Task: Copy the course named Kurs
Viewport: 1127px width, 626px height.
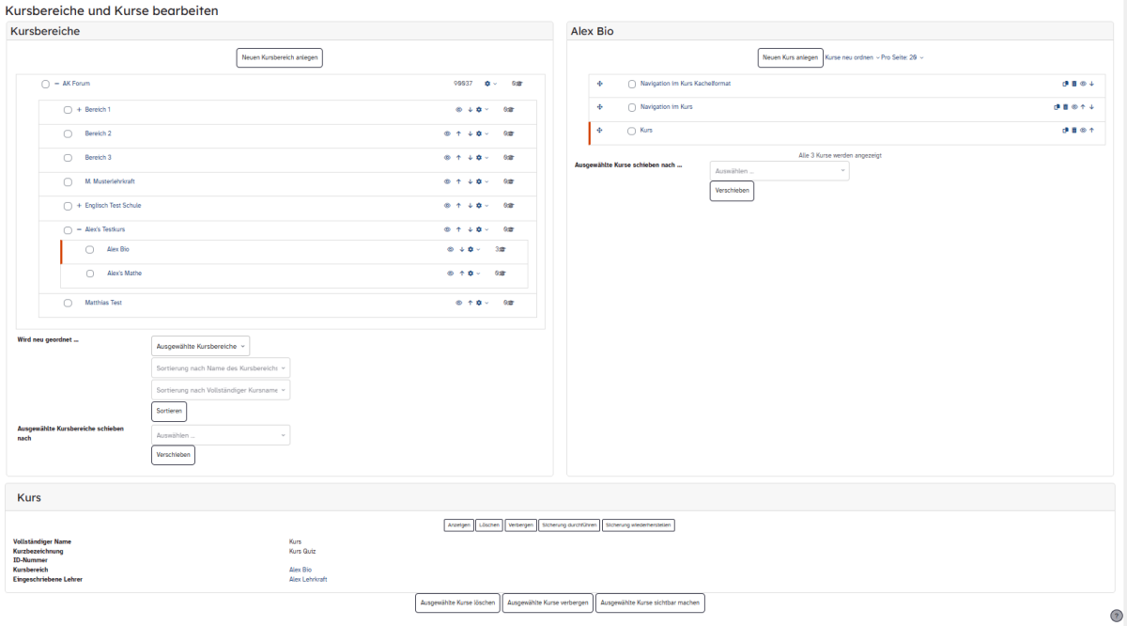Action: coord(1066,131)
